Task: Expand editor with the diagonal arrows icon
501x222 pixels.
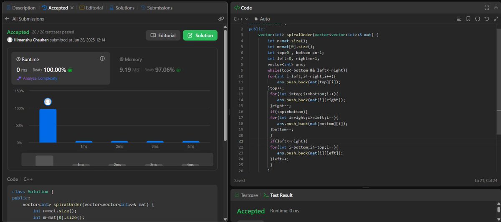Action: (x=496, y=19)
